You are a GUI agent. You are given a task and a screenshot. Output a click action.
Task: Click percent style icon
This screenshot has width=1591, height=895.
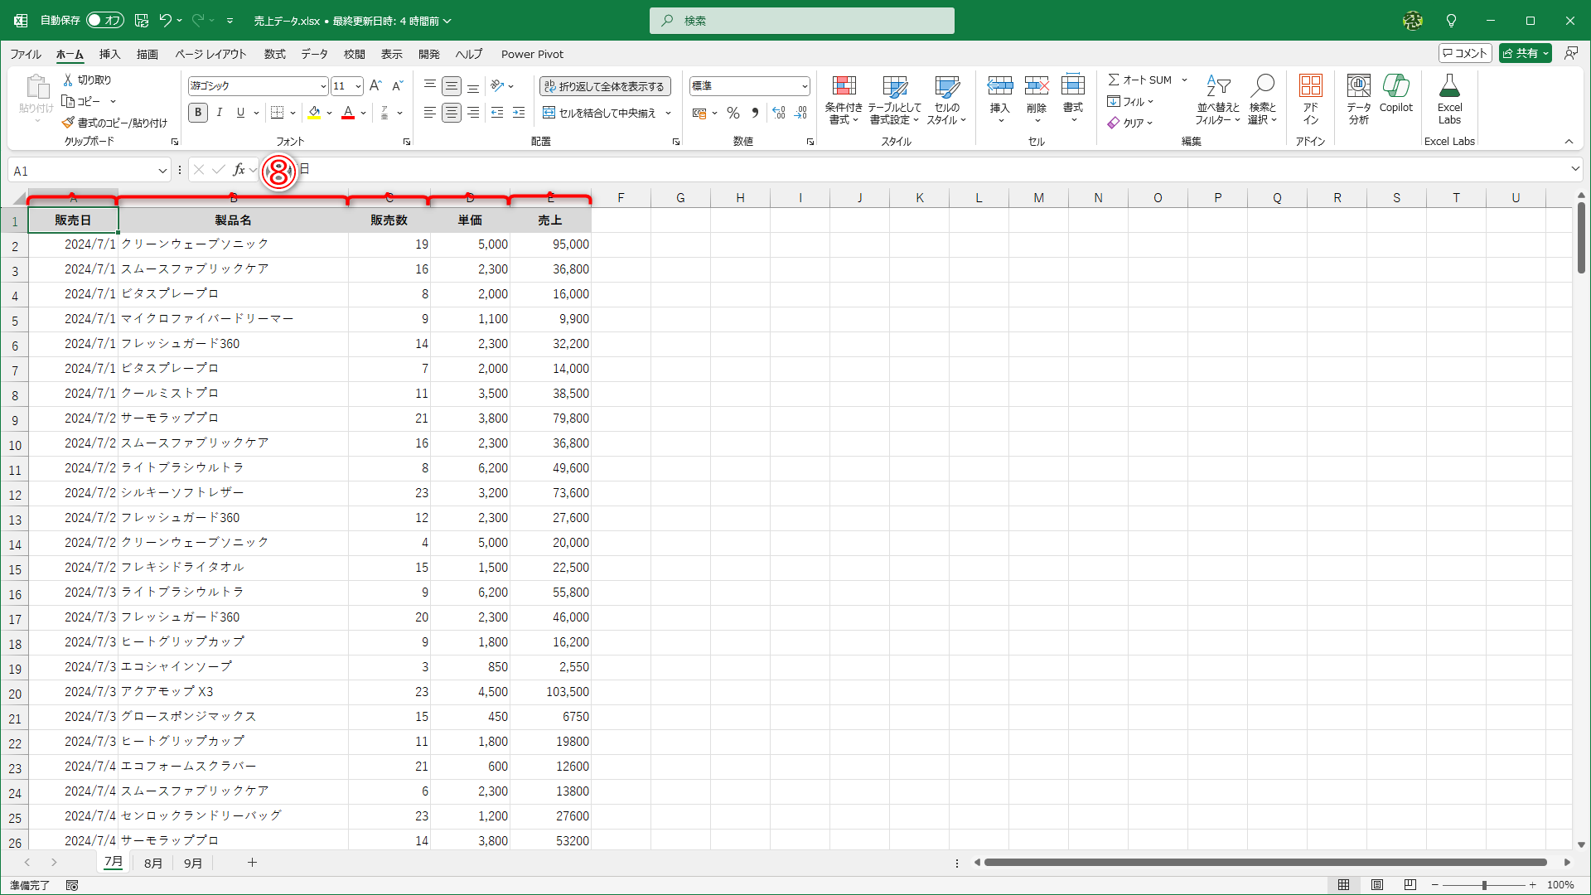733,113
